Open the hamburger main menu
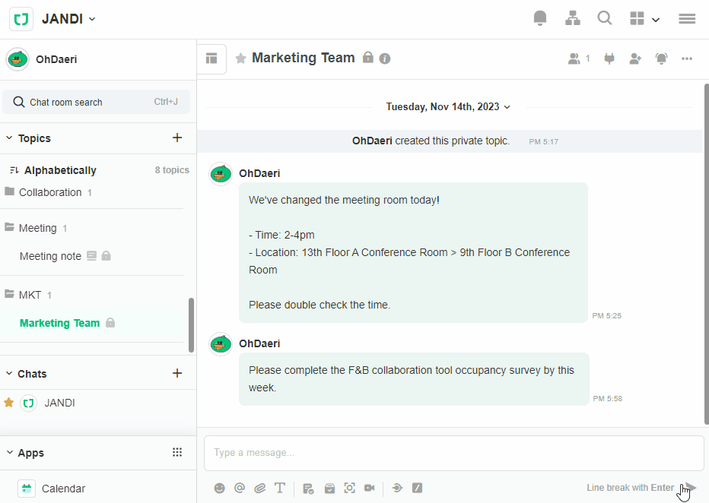709x503 pixels. tap(687, 18)
